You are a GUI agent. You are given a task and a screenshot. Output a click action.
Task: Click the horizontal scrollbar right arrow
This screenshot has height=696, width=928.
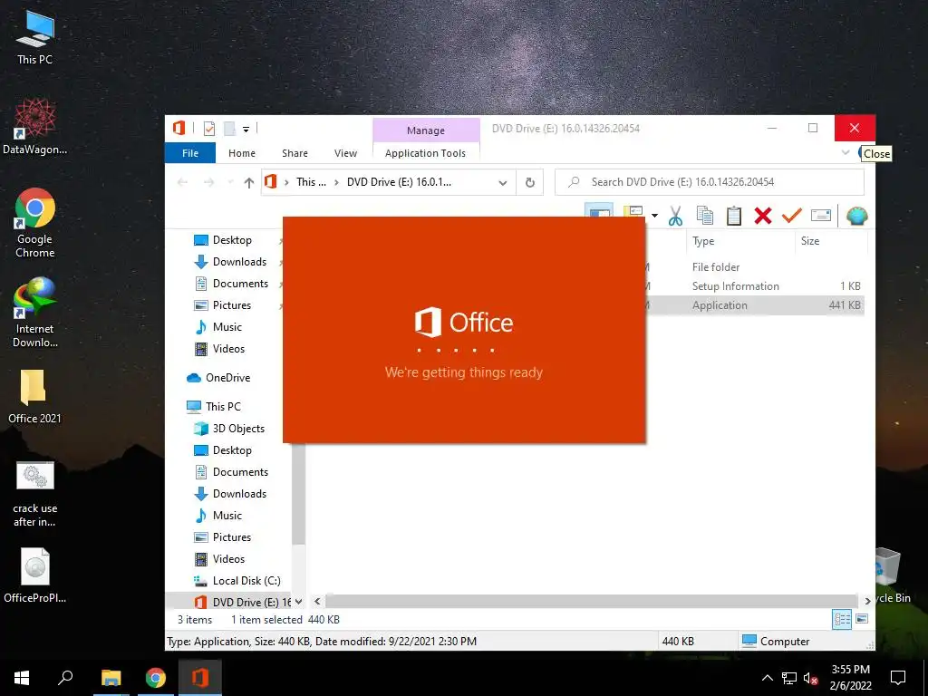pos(867,602)
